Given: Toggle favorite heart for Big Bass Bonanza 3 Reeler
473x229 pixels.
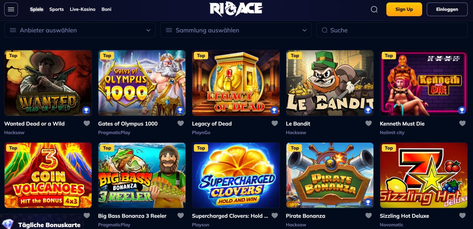Looking at the screenshot, I should click(181, 216).
